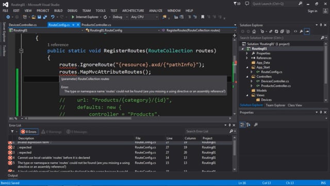
Task: Click the New Project toolbar icon
Action: tap(25, 17)
